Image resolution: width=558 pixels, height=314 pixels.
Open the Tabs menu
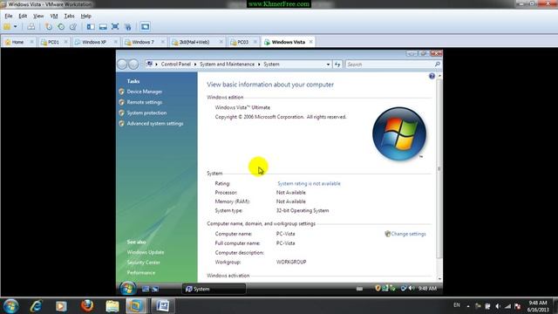[x=69, y=16]
